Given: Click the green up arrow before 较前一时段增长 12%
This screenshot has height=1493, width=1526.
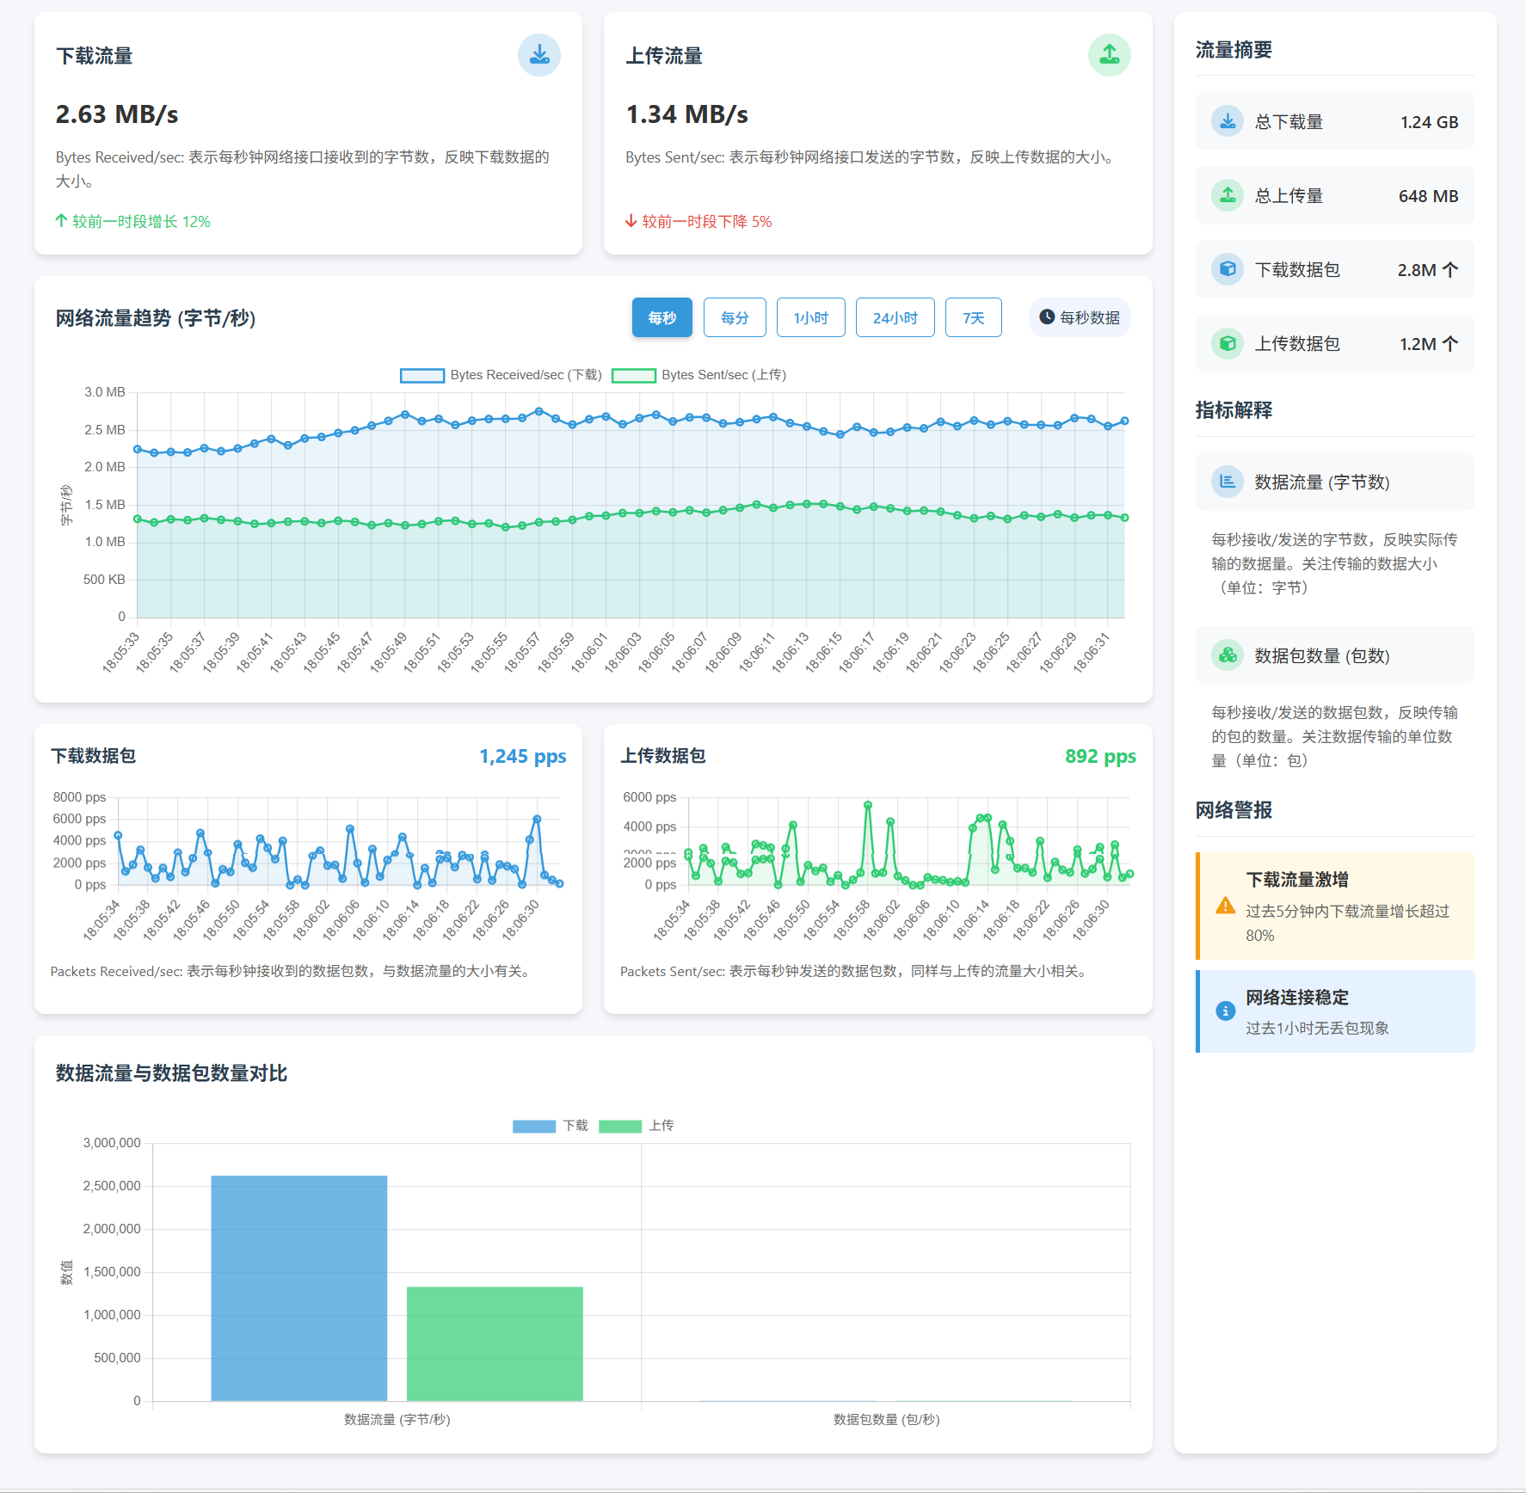Looking at the screenshot, I should pos(61,221).
